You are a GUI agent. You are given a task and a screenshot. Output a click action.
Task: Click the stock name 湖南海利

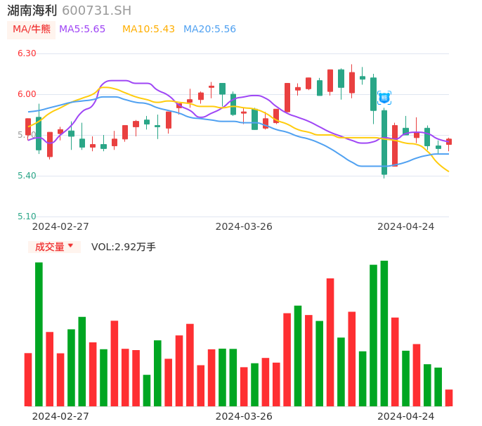32,11
